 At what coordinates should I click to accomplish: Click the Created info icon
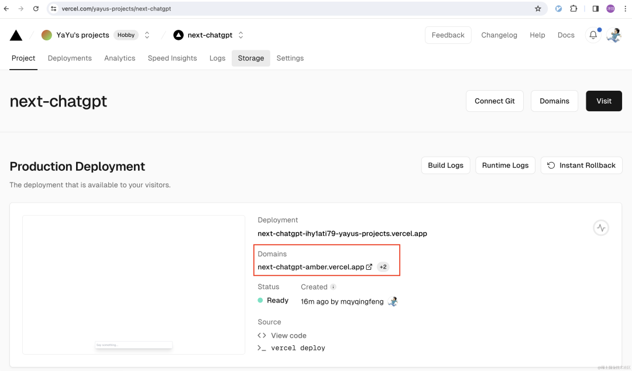333,287
